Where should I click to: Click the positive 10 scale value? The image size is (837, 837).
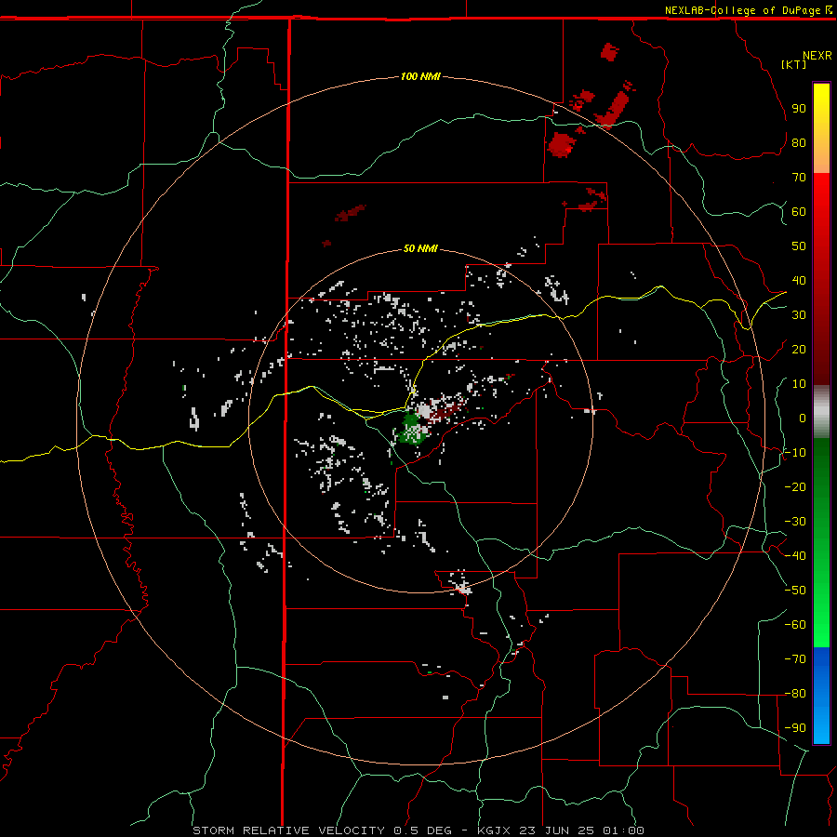[x=799, y=384]
